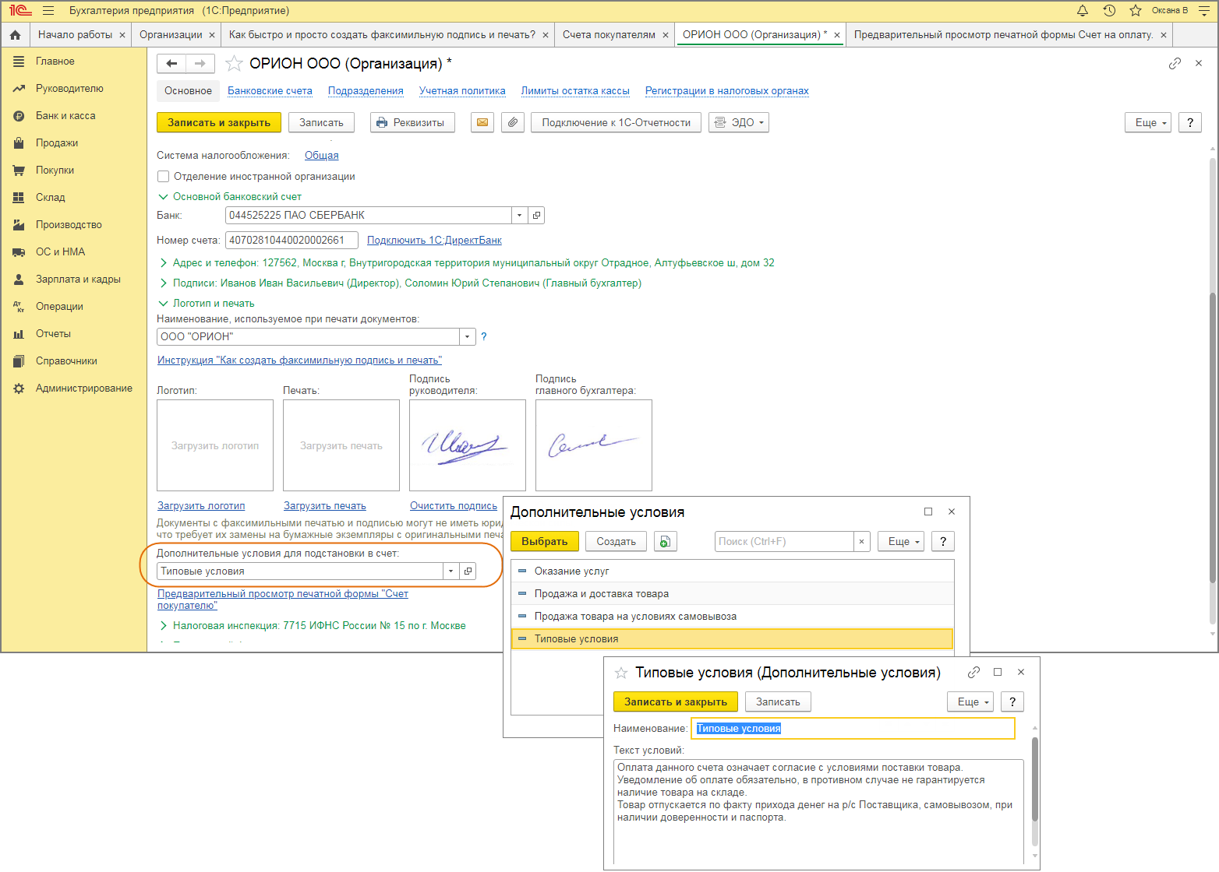Open favorites star in title bar
The width and height of the screenshot is (1219, 872).
tap(1136, 10)
